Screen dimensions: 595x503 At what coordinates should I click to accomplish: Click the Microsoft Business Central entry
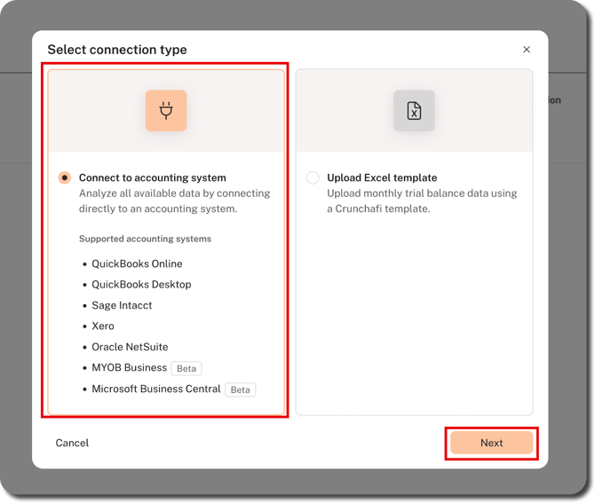(x=156, y=389)
